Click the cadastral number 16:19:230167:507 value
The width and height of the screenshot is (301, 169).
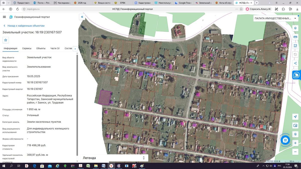37,82
